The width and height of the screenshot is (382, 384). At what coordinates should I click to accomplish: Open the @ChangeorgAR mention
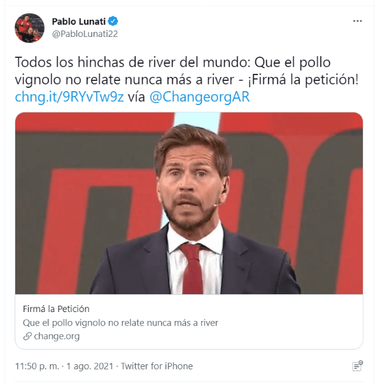click(x=199, y=97)
